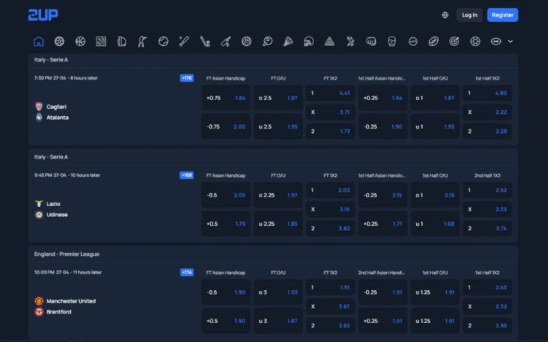This screenshot has height=342, width=548.
Task: Expand +174 markets for Manchester United match
Action: (186, 272)
